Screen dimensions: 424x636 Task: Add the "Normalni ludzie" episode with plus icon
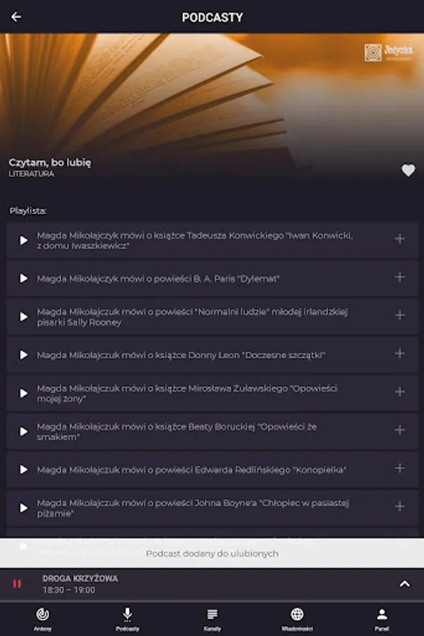tap(400, 316)
